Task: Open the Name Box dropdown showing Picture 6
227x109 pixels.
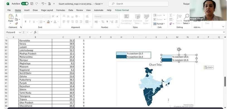Action: click(20, 32)
